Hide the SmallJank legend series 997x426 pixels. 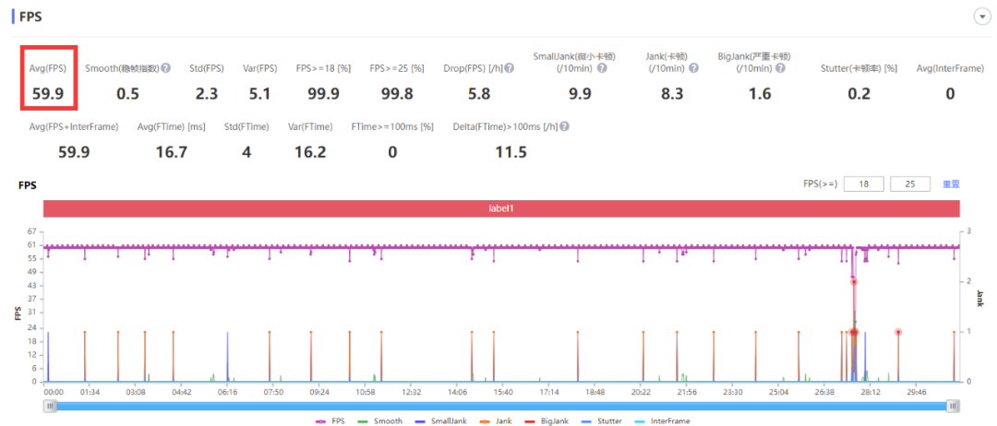point(440,420)
